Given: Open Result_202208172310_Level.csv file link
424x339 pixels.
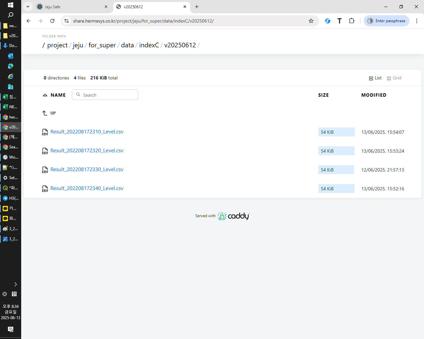Looking at the screenshot, I should 87,132.
